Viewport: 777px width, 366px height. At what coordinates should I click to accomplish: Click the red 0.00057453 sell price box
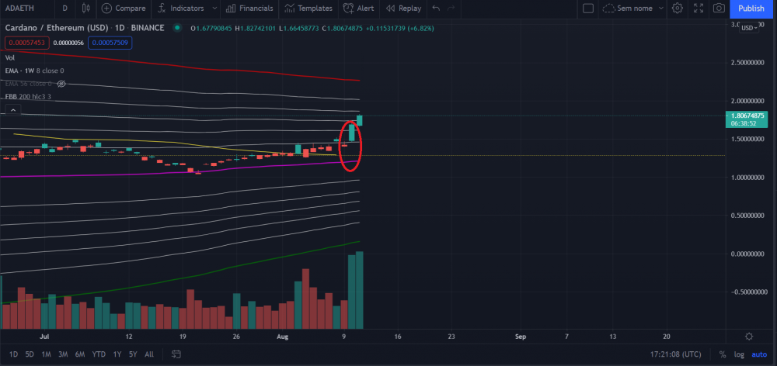pyautogui.click(x=25, y=43)
